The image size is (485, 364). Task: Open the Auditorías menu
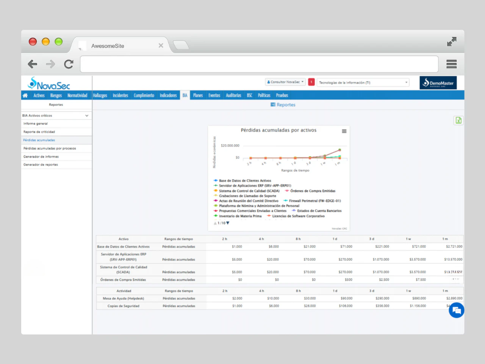tap(233, 95)
